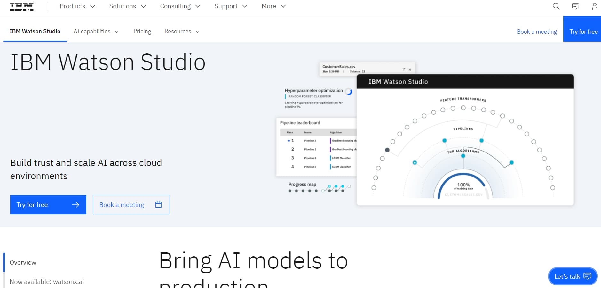Expand the Support menu
This screenshot has width=601, height=288.
point(231,6)
